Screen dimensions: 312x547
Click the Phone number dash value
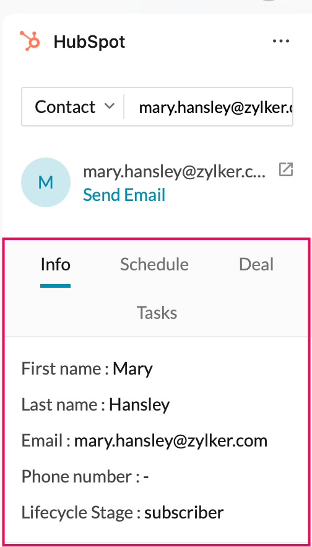tap(146, 476)
